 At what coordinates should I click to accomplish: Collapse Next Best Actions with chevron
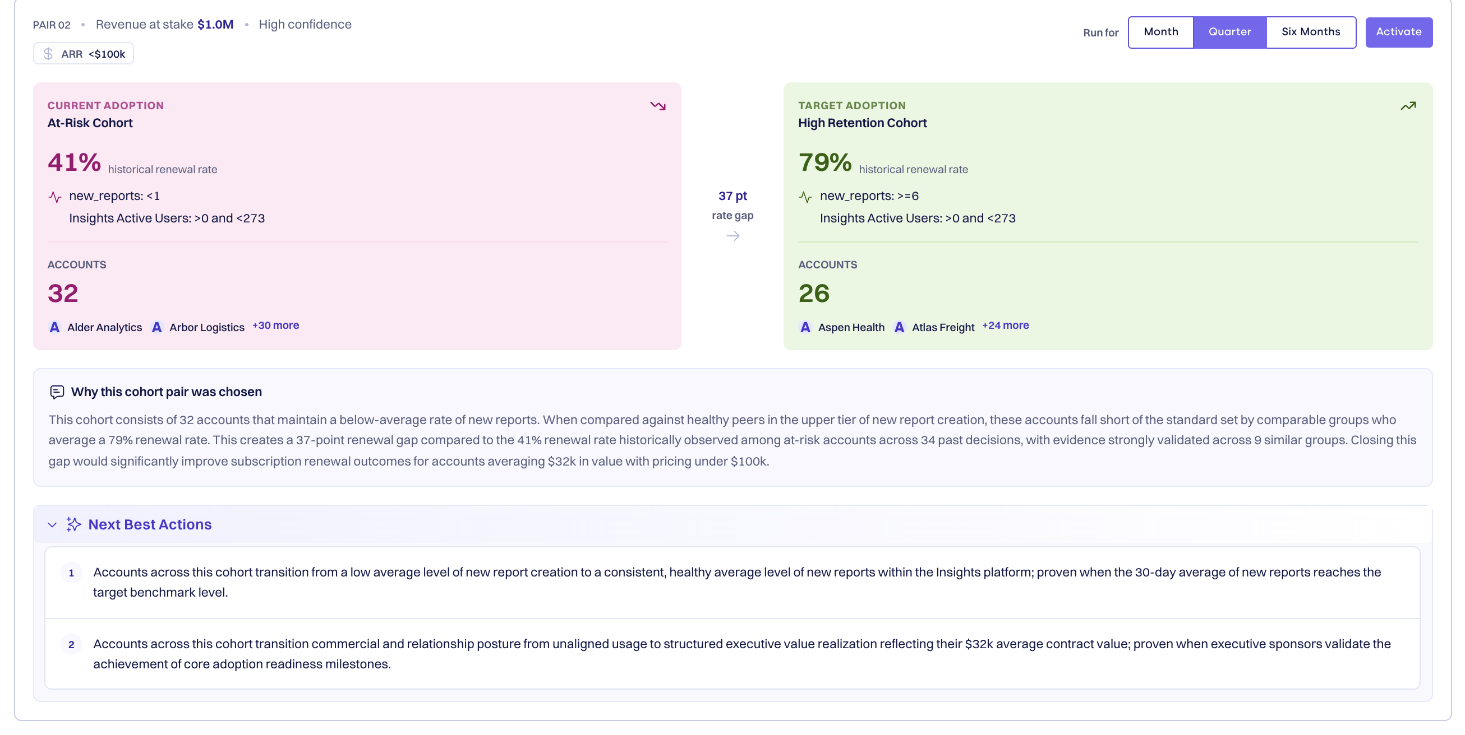tap(52, 525)
